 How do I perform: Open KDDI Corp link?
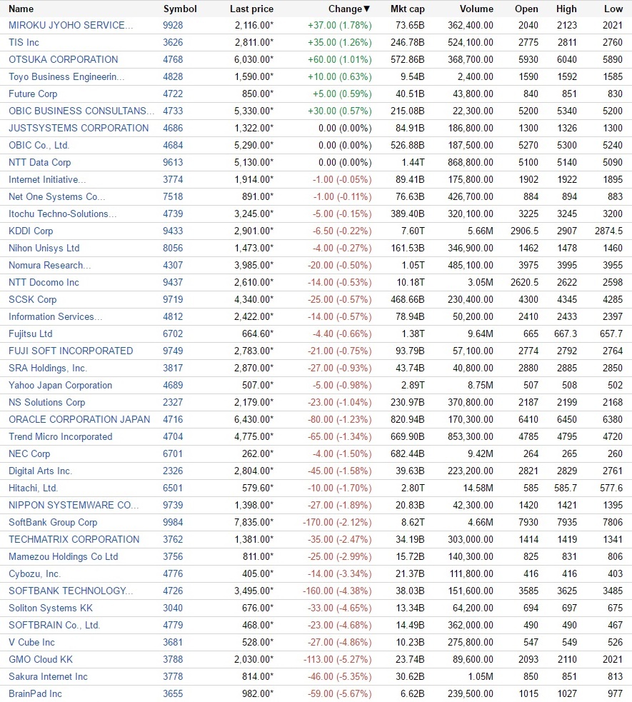(31, 231)
